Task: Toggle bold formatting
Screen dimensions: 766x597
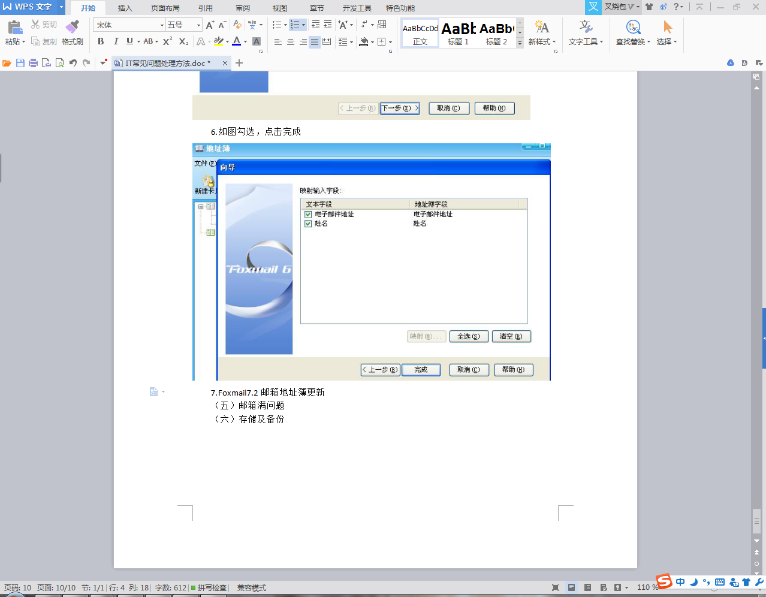Action: coord(101,41)
